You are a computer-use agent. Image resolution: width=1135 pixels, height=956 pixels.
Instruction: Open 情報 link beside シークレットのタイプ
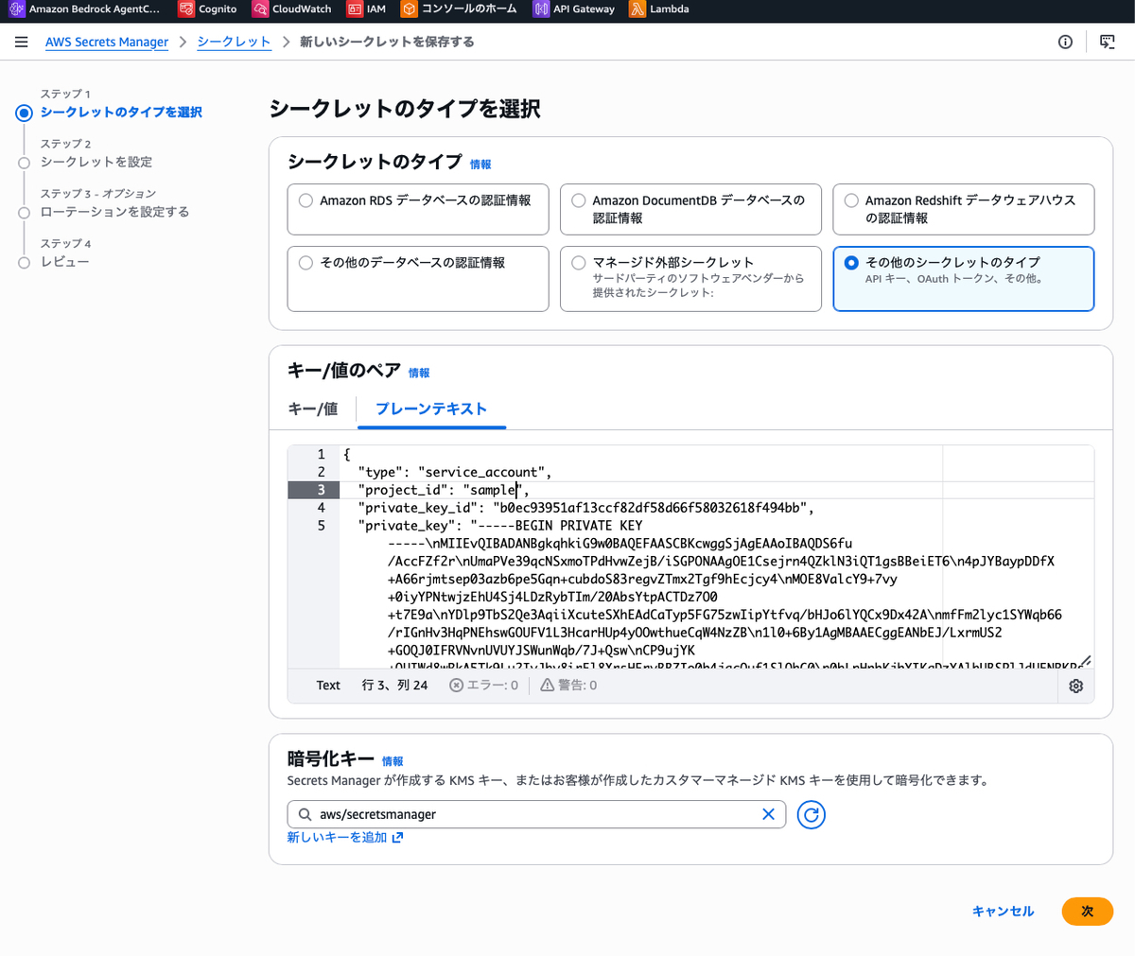480,165
